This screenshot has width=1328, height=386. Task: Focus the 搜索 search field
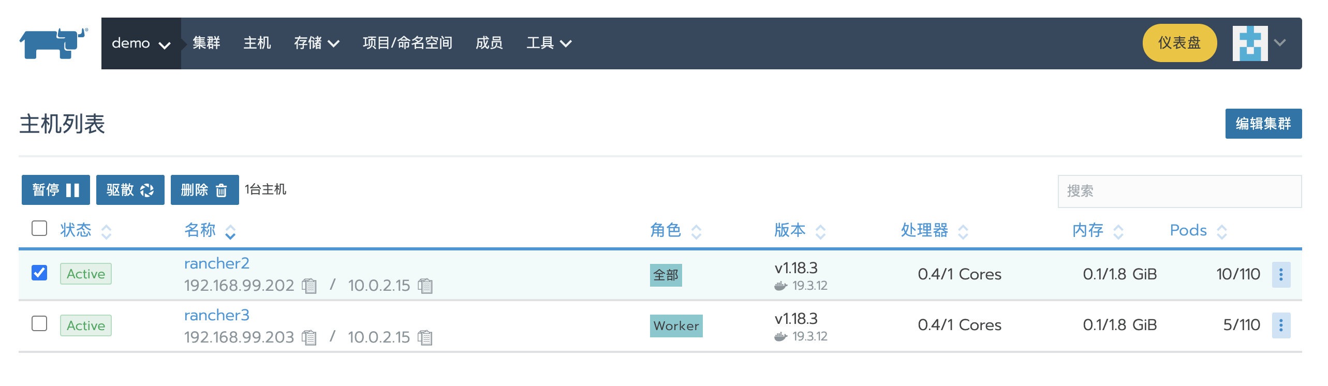pyautogui.click(x=1179, y=191)
